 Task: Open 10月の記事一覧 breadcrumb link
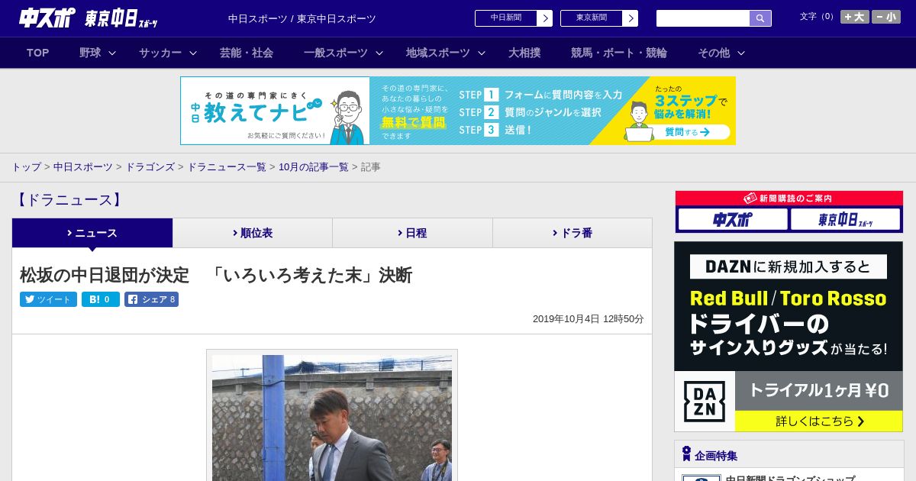tap(314, 166)
